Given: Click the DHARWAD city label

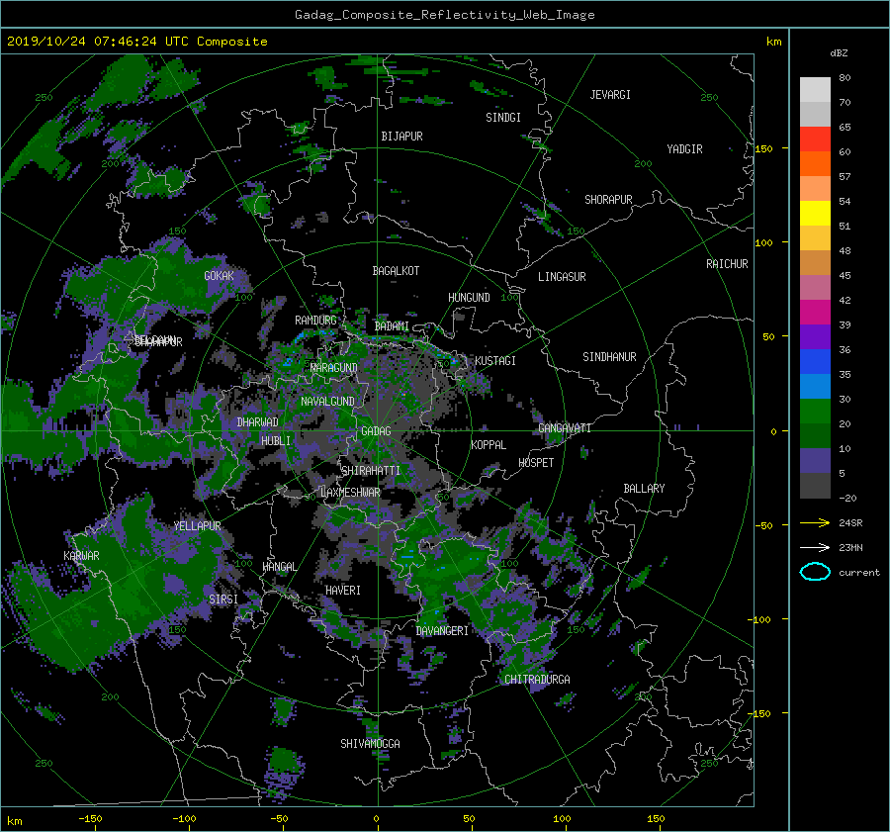Looking at the screenshot, I should [x=257, y=422].
